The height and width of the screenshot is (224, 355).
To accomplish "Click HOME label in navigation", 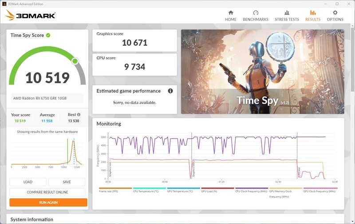I will click(231, 20).
